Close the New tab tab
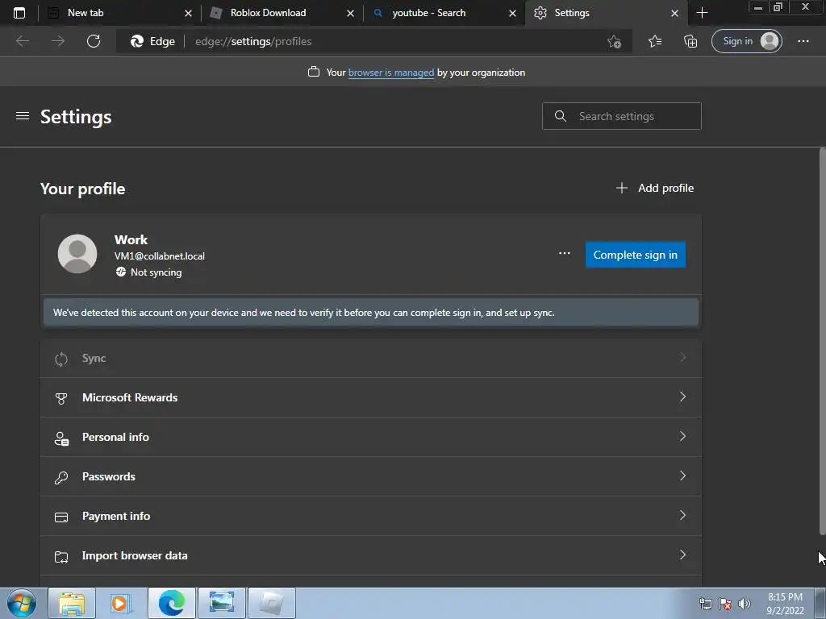This screenshot has width=826, height=619. tap(188, 13)
